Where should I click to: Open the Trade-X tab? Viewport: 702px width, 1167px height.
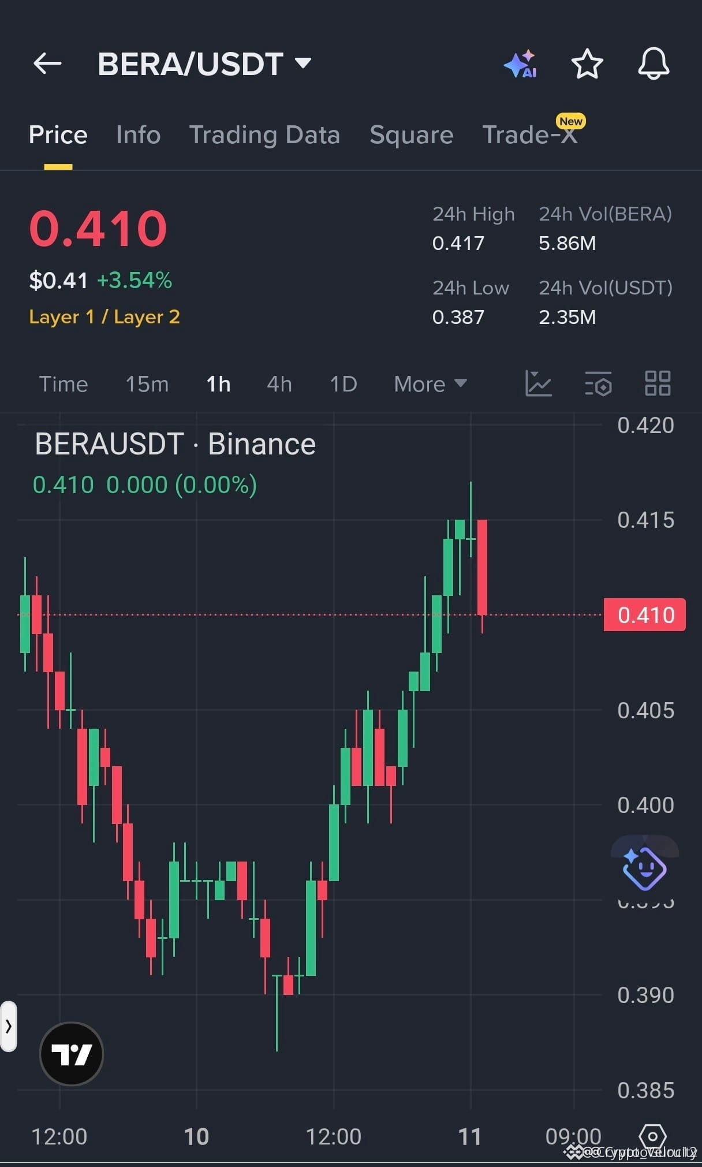[x=530, y=135]
